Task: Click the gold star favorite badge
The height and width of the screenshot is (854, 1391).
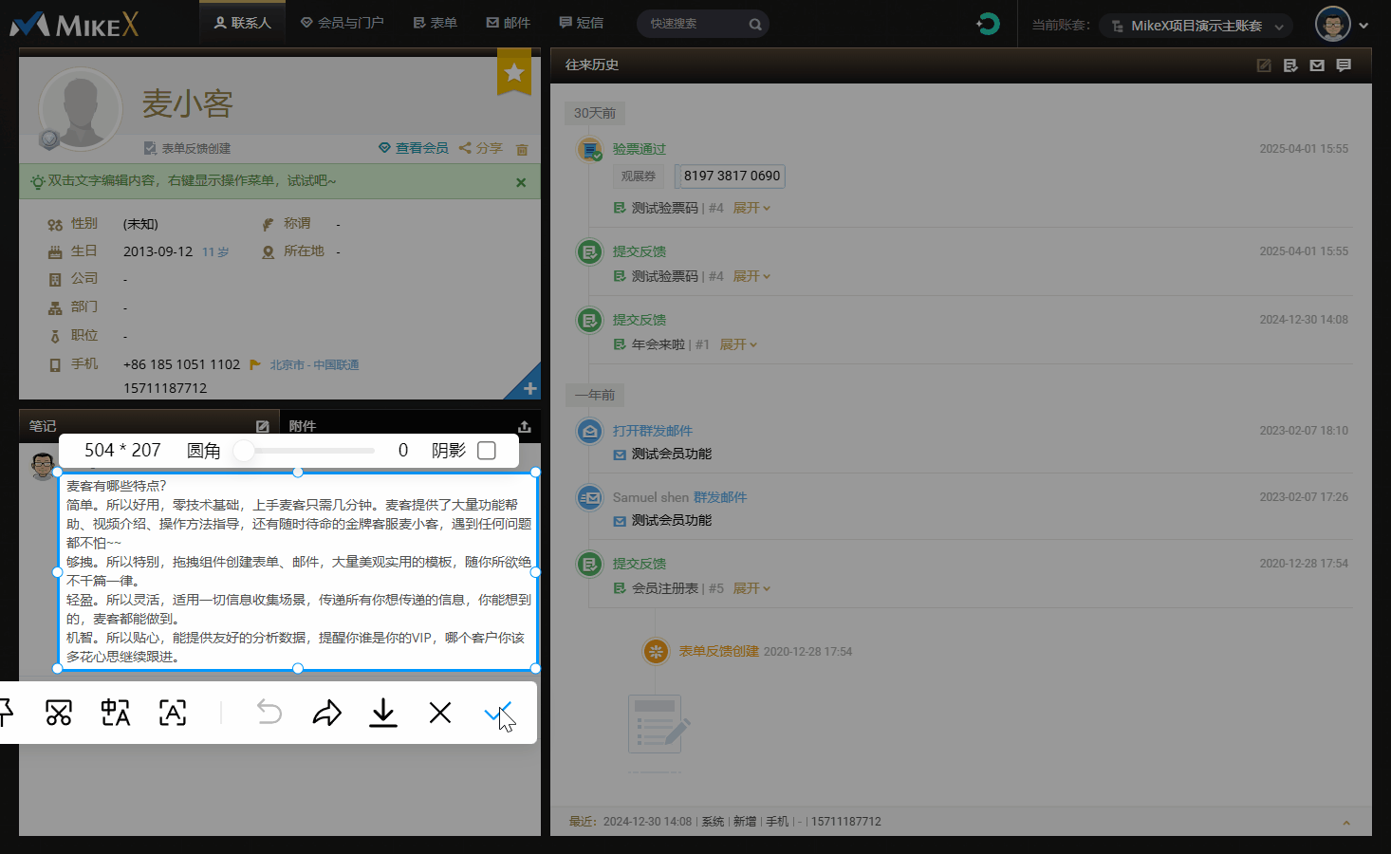Action: point(514,73)
